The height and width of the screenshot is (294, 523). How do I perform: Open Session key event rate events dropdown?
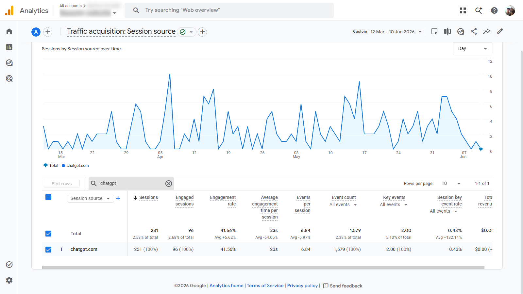tap(444, 211)
